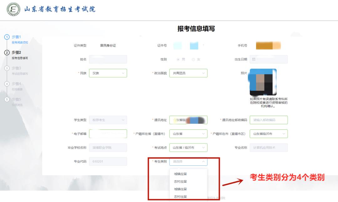Click the candidate photo thumbnail

(x=263, y=82)
